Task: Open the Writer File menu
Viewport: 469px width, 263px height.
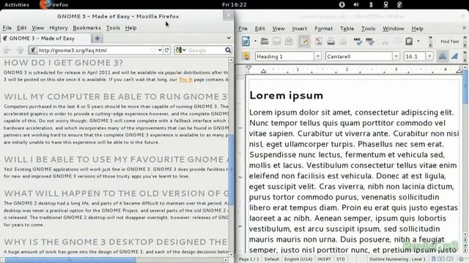Action: [243, 28]
